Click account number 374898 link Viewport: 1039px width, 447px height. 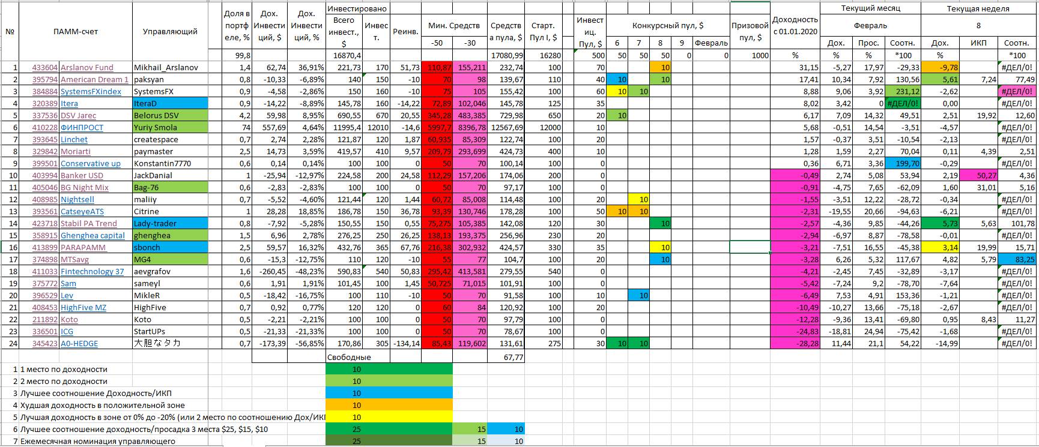point(45,260)
